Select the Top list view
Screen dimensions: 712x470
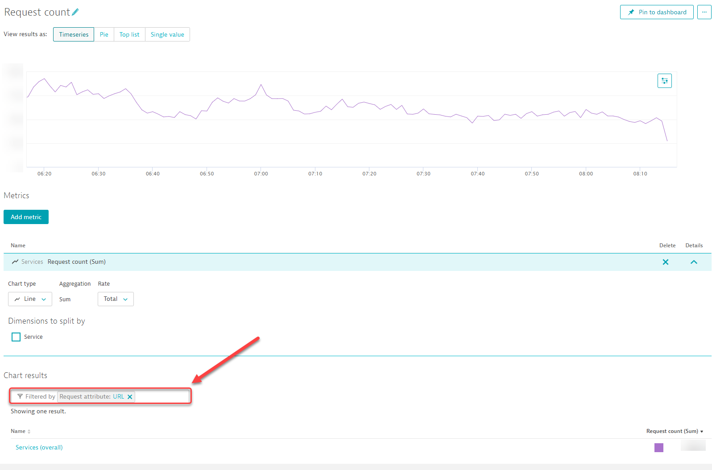(x=129, y=34)
